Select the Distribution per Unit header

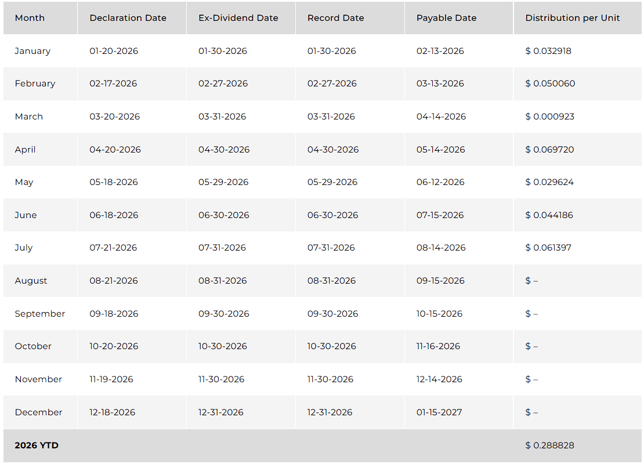click(573, 18)
